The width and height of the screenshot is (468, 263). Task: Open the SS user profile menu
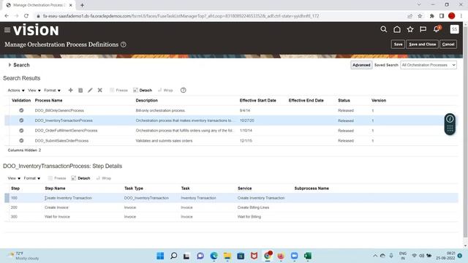pyautogui.click(x=454, y=29)
